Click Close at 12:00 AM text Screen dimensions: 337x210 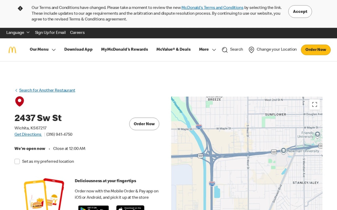69,149
